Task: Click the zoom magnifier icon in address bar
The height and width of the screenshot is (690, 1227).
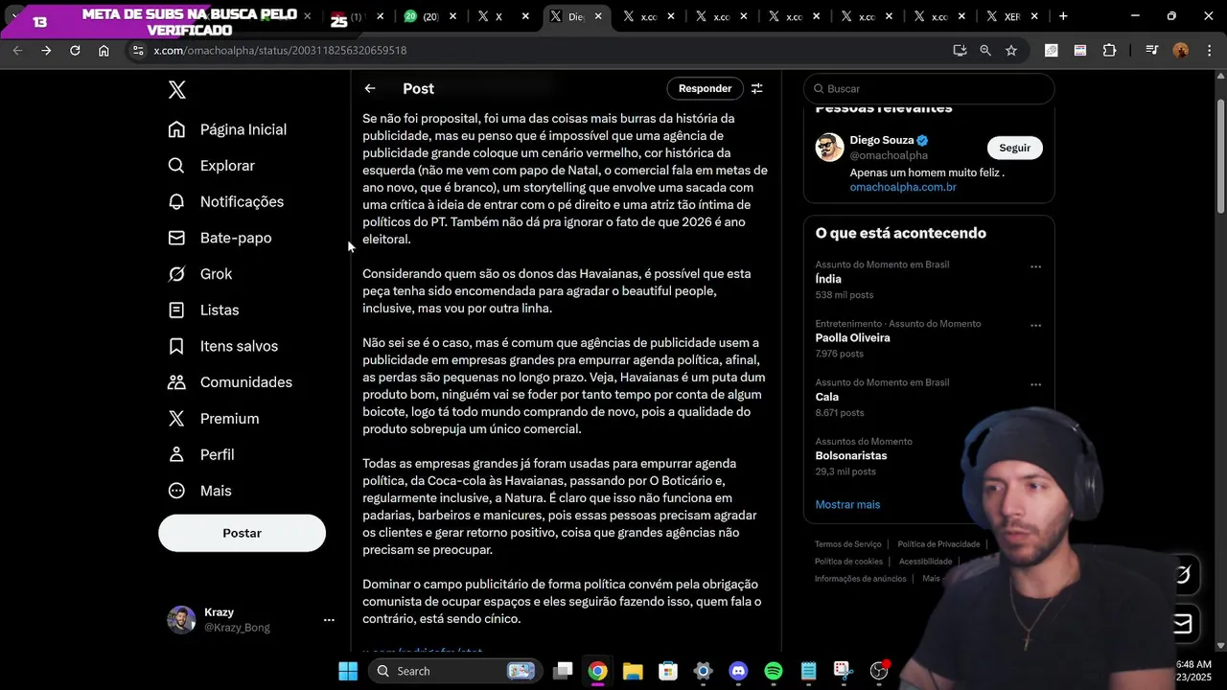Action: [x=985, y=50]
